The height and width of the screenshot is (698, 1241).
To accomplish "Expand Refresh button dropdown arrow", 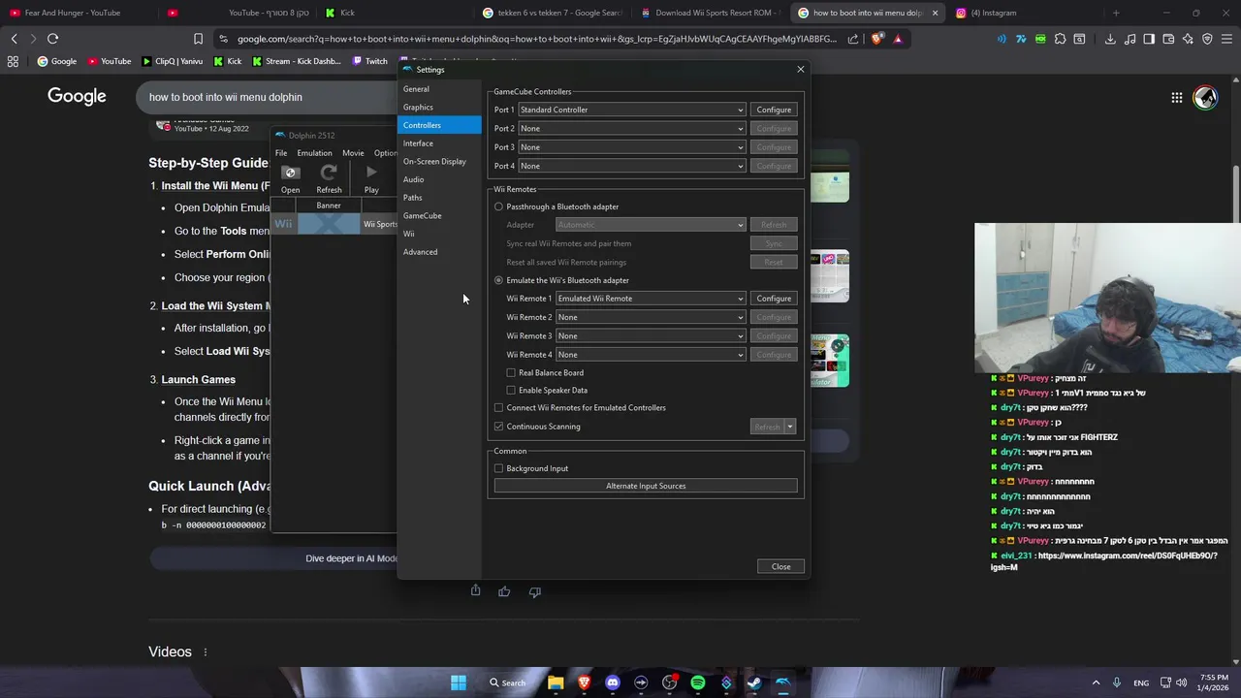I will click(790, 427).
